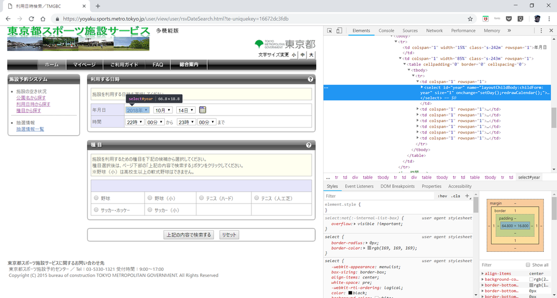The image size is (557, 298).
Task: Click the browser address bar URL
Action: point(176,19)
